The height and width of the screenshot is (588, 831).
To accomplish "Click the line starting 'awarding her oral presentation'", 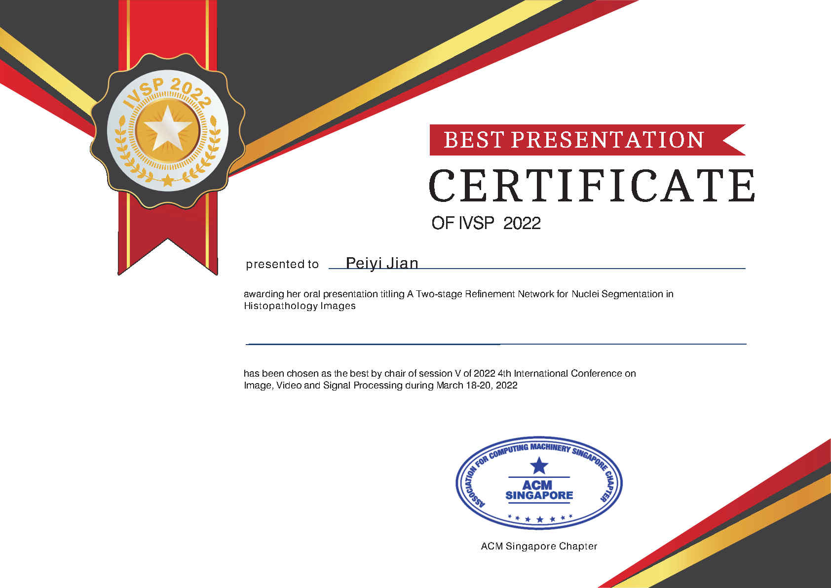I will [458, 294].
